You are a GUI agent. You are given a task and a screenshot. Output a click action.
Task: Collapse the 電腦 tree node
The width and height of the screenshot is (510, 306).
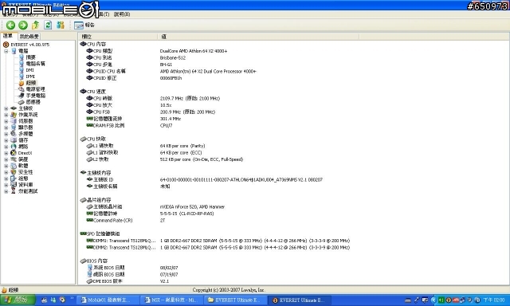(x=6, y=51)
